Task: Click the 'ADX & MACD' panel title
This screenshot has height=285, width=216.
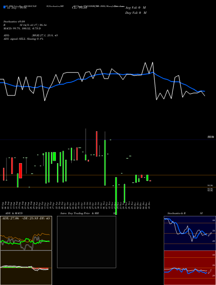Action: click(x=14, y=213)
